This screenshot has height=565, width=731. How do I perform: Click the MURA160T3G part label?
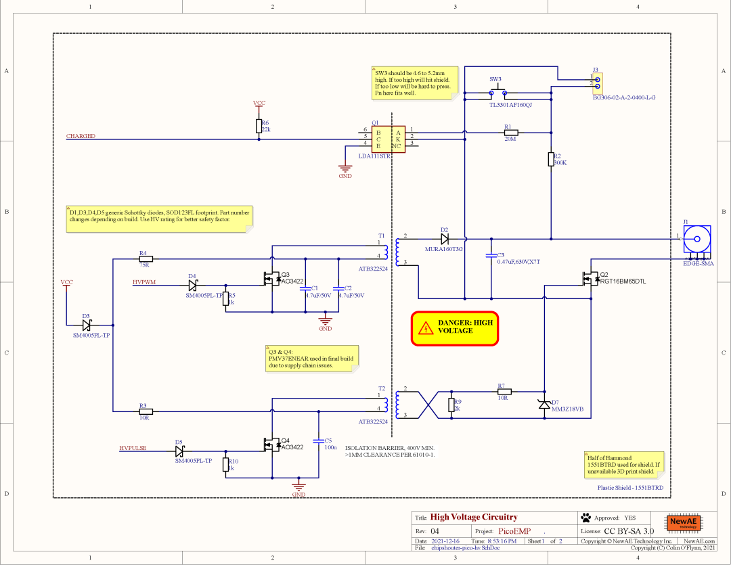[x=444, y=249]
